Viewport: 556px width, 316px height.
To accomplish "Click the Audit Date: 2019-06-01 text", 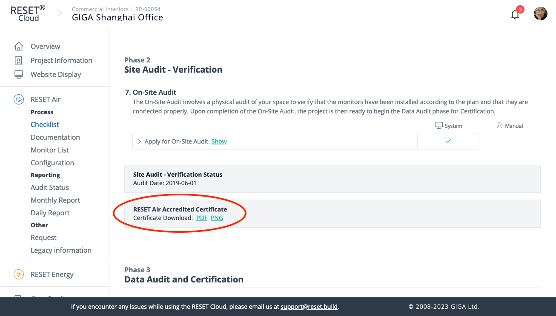I will pos(165,183).
